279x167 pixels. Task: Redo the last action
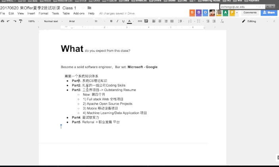[x=15, y=21]
